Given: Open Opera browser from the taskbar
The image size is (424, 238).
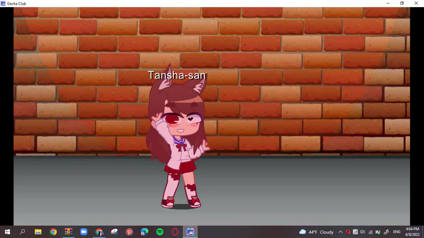Looking at the screenshot, I should tap(175, 232).
